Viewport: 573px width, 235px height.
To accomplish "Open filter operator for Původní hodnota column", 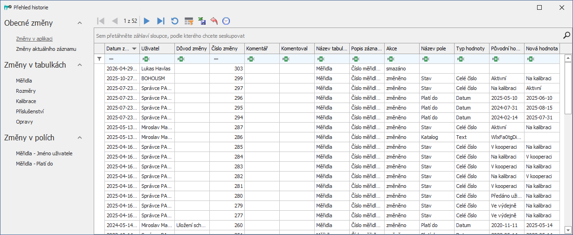I will tap(495, 59).
